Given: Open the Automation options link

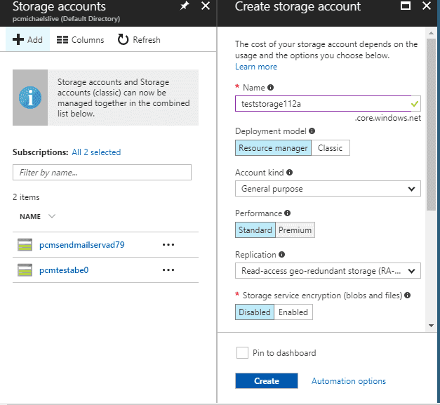Looking at the screenshot, I should [x=348, y=381].
